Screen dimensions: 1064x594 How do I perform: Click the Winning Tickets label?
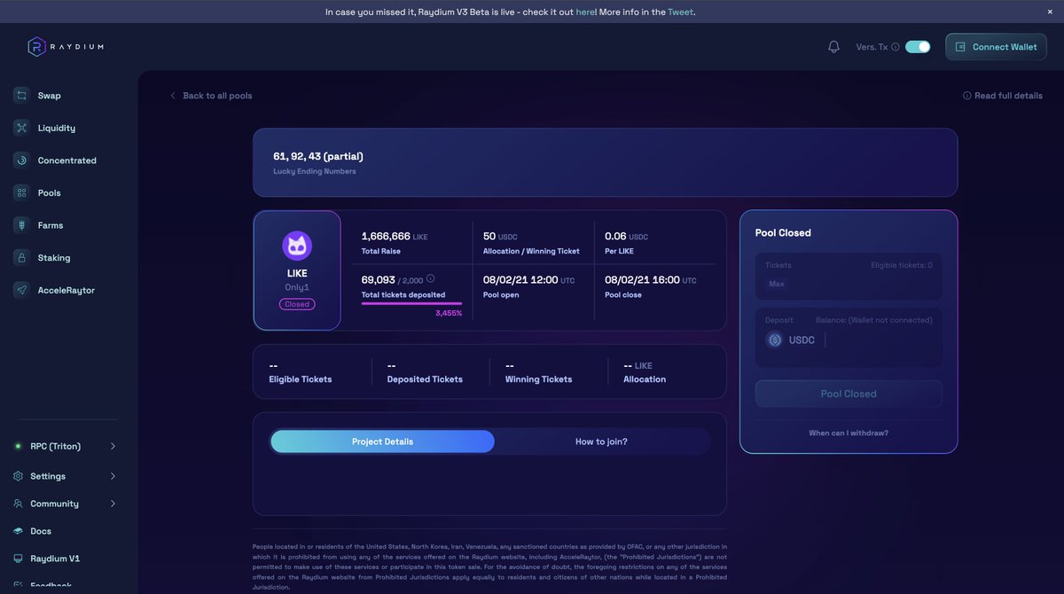(x=538, y=379)
